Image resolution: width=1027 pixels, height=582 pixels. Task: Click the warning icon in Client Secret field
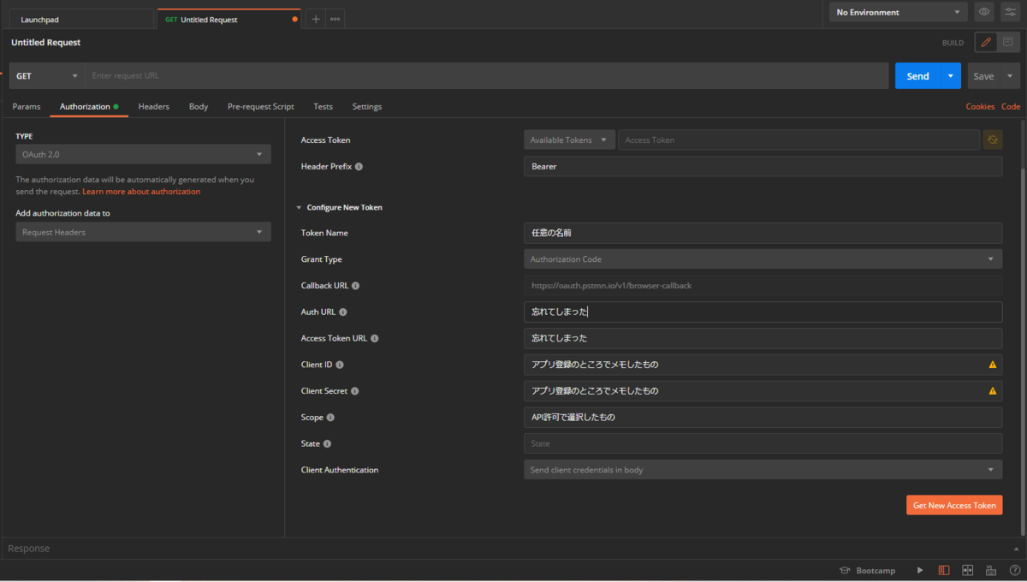tap(993, 391)
